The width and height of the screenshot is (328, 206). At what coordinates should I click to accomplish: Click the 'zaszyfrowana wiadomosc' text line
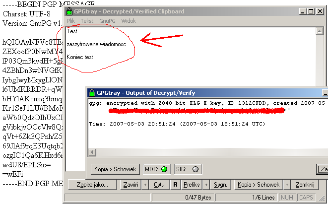(96, 44)
